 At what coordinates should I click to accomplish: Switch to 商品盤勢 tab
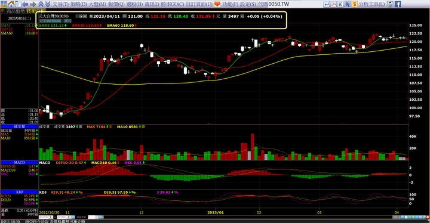[x=16, y=11]
